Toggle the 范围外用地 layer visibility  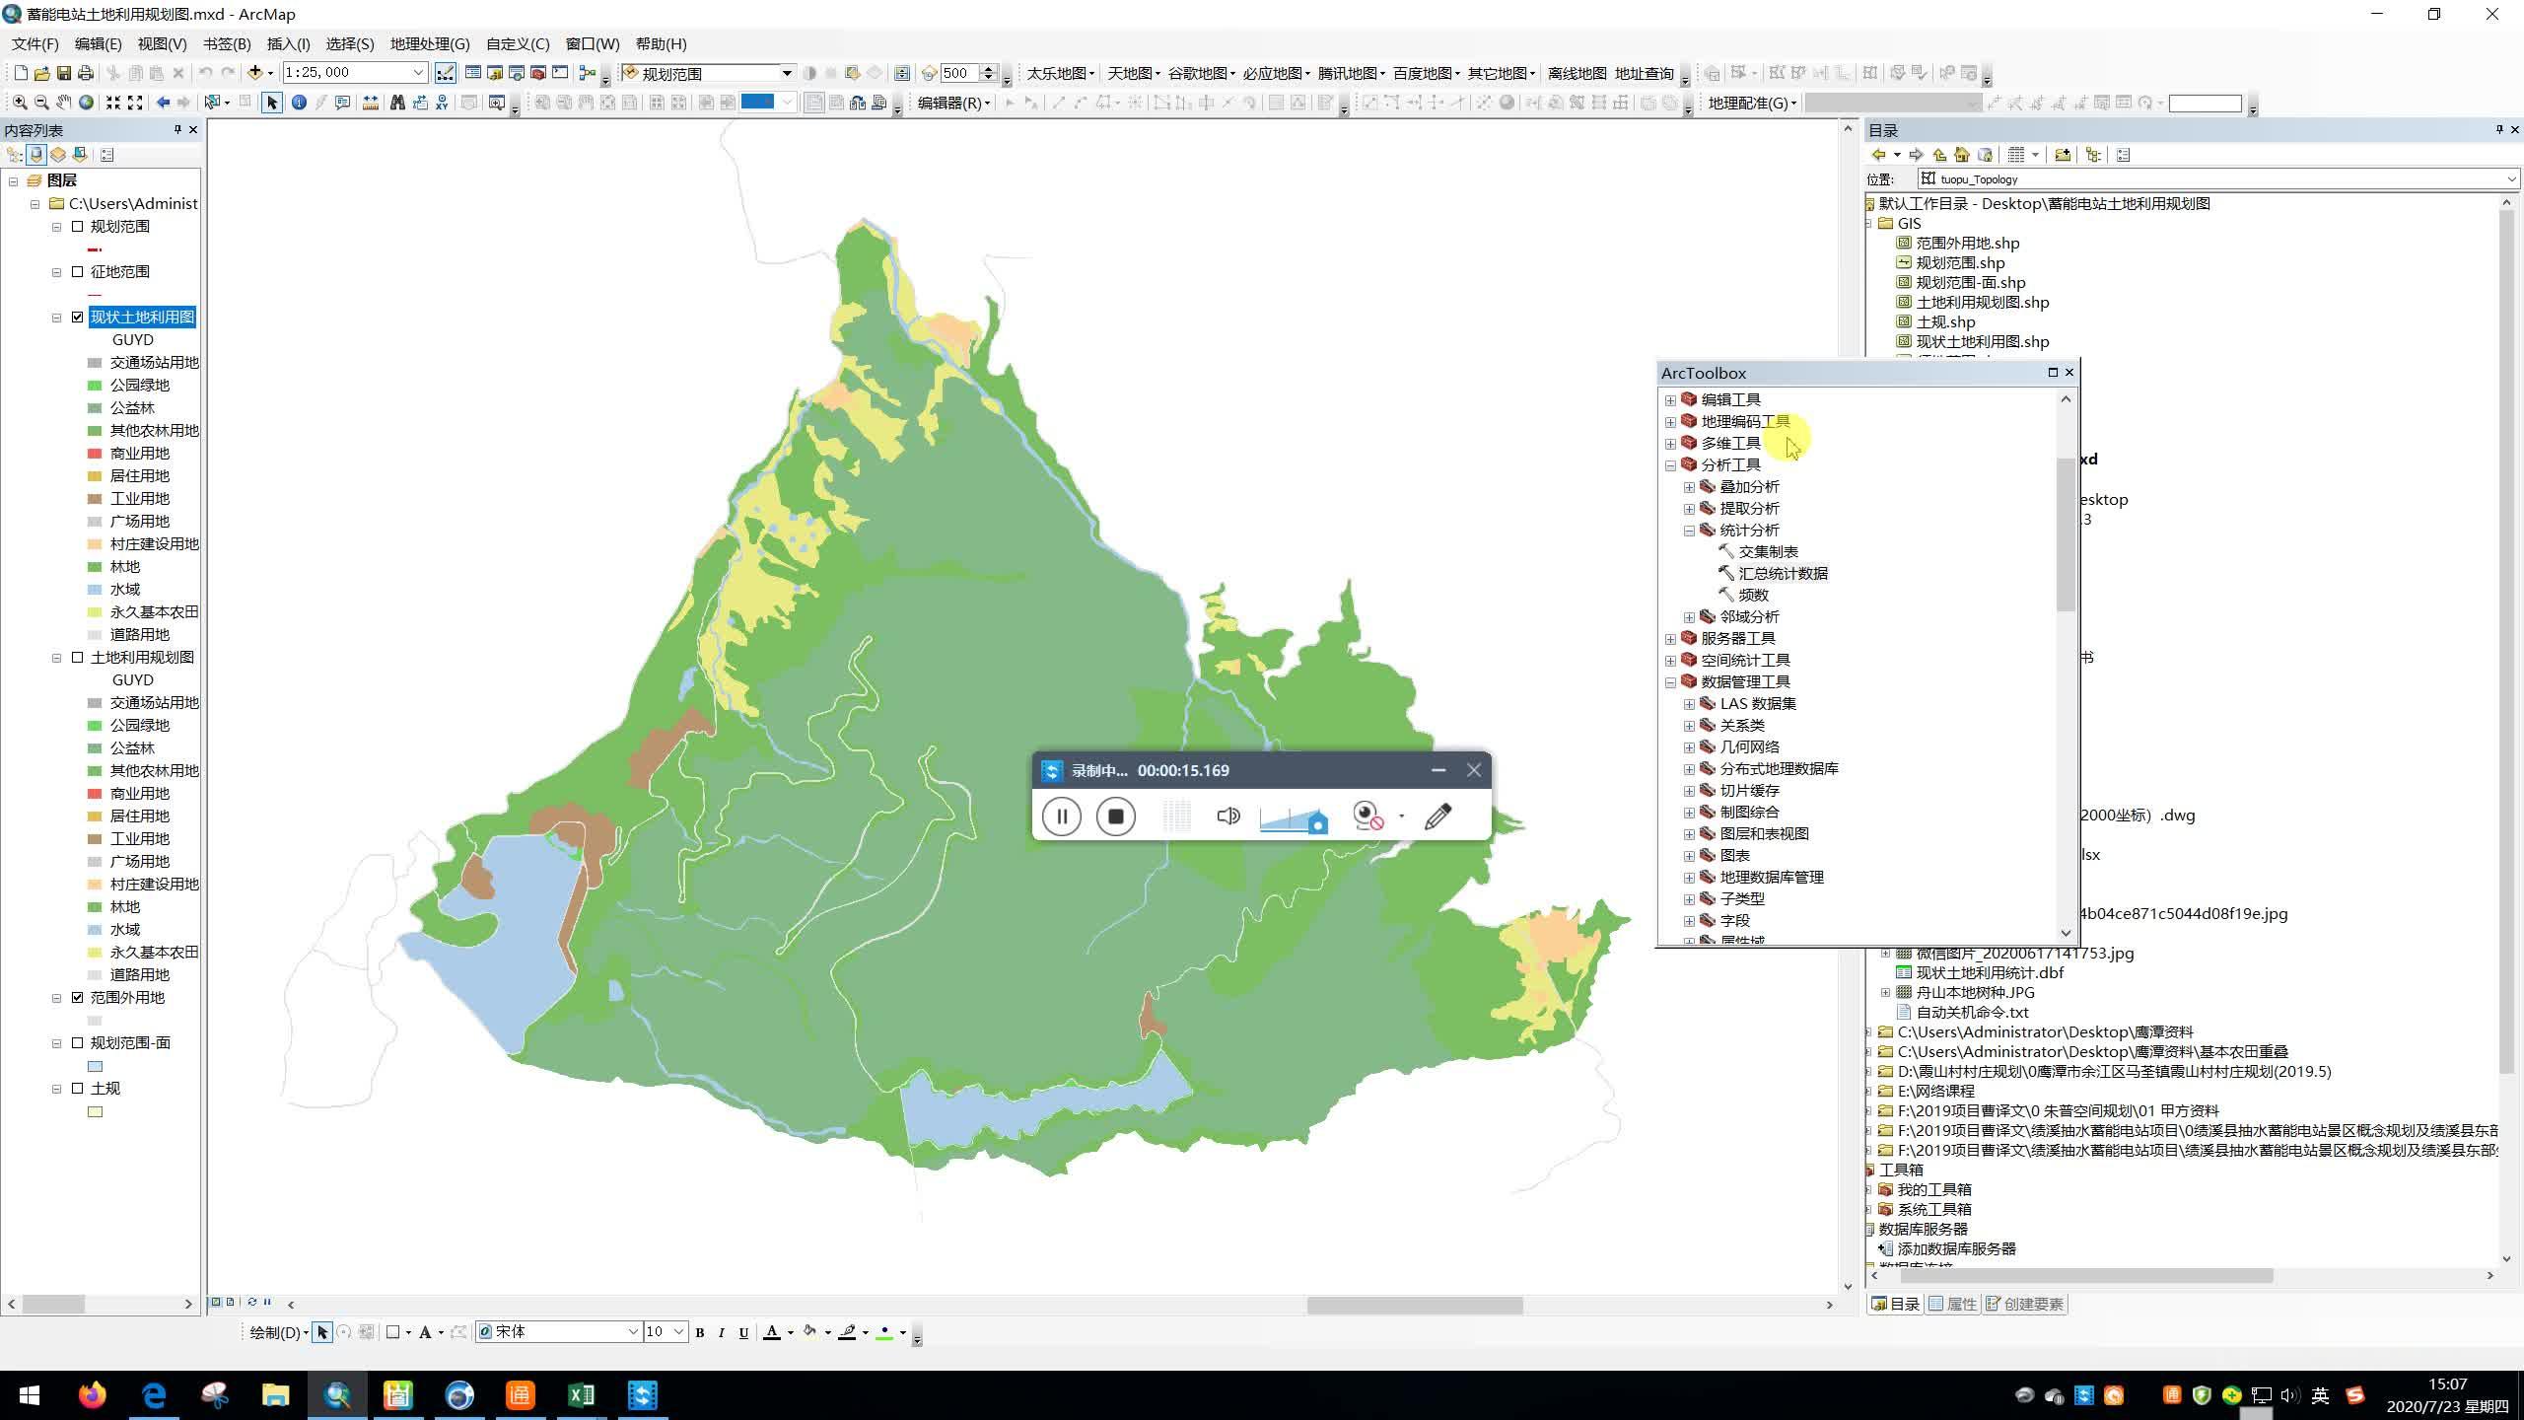[x=78, y=998]
